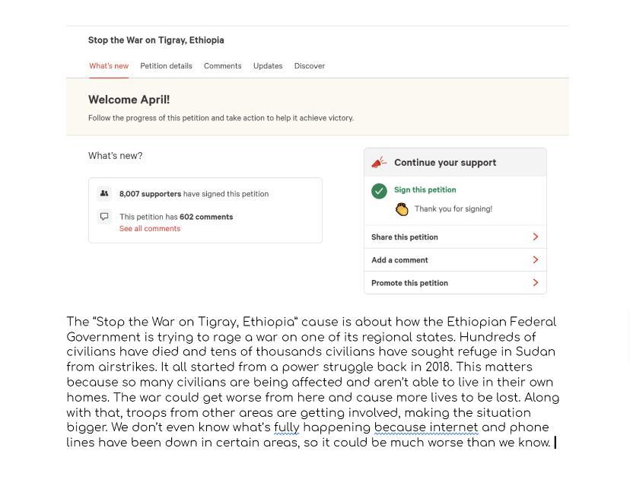Image resolution: width=630 pixels, height=483 pixels.
Task: Click the comment bubble icon
Action: (x=104, y=217)
